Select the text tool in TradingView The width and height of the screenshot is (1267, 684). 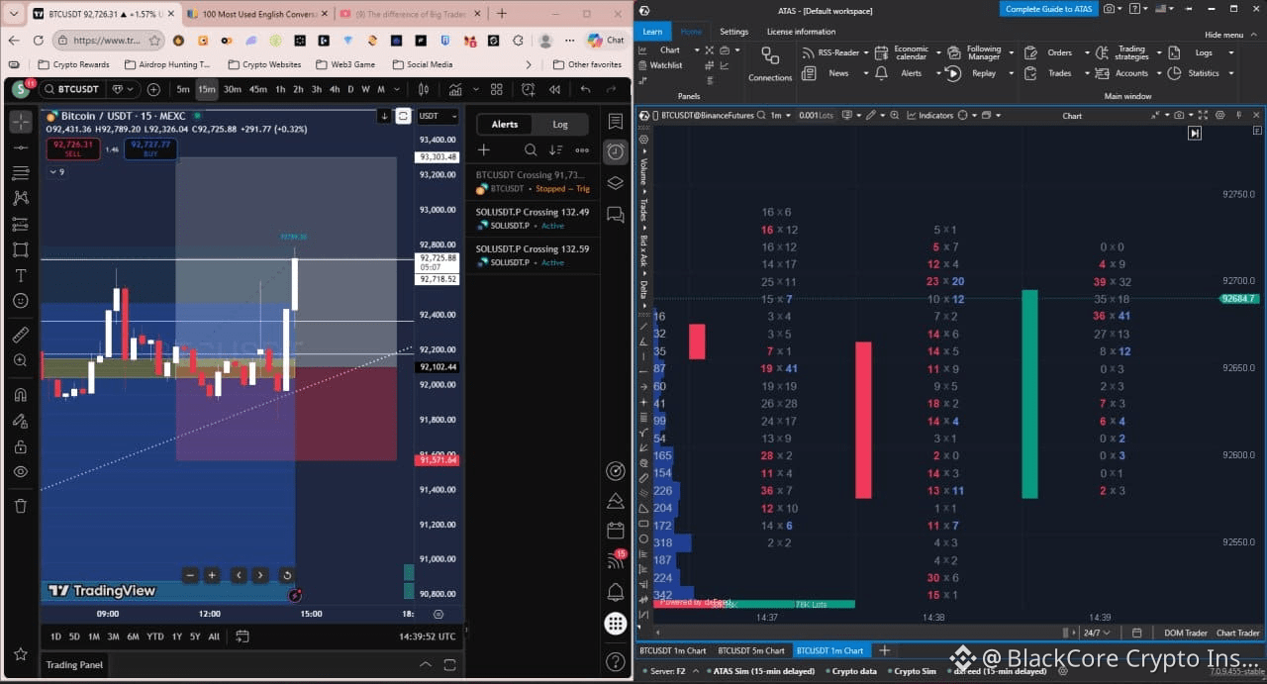tap(21, 275)
